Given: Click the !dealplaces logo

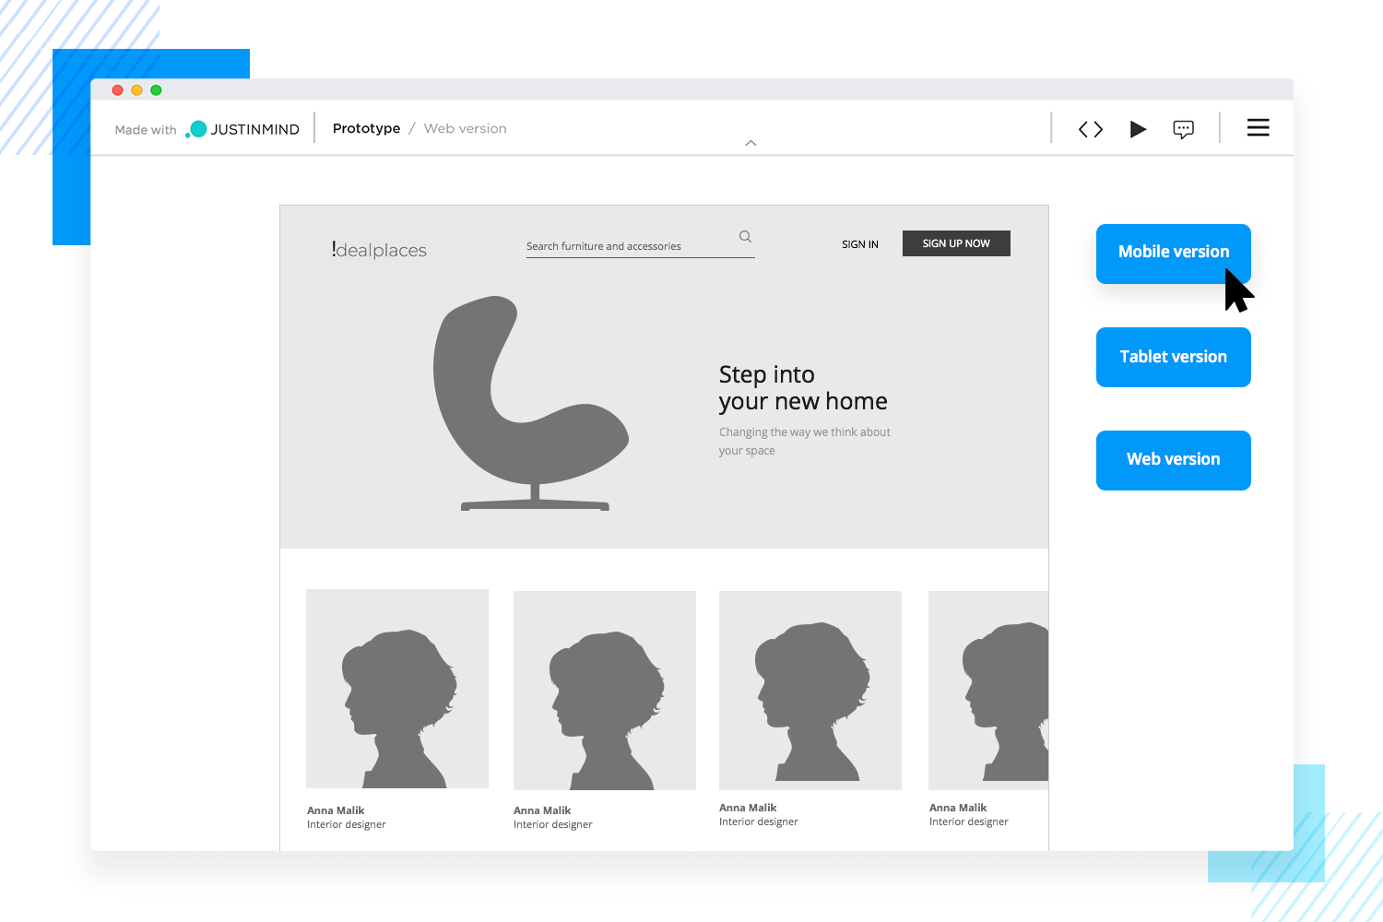Looking at the screenshot, I should pyautogui.click(x=379, y=250).
